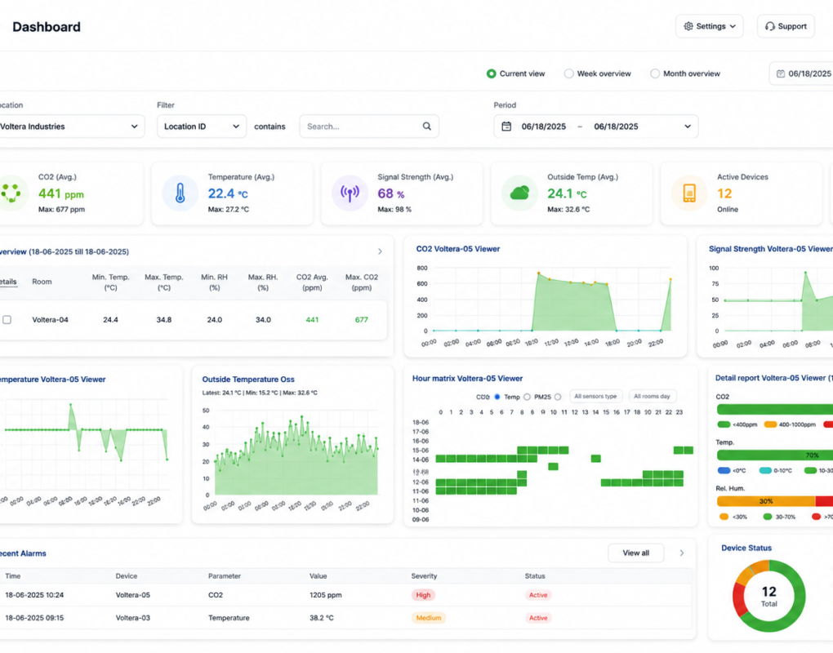Open the Location ID filter dropdown
The width and height of the screenshot is (833, 653).
[202, 127]
